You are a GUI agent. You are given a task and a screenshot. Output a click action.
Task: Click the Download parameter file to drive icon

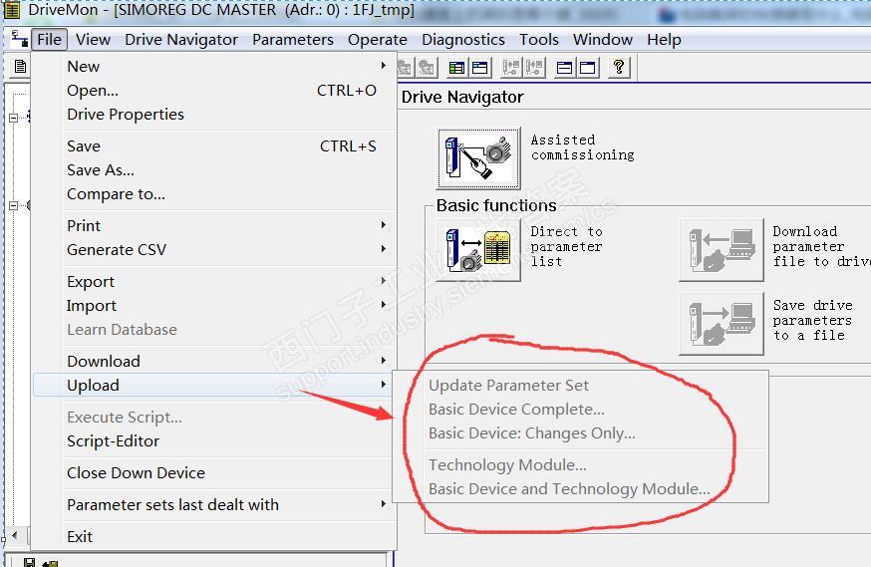click(x=722, y=250)
